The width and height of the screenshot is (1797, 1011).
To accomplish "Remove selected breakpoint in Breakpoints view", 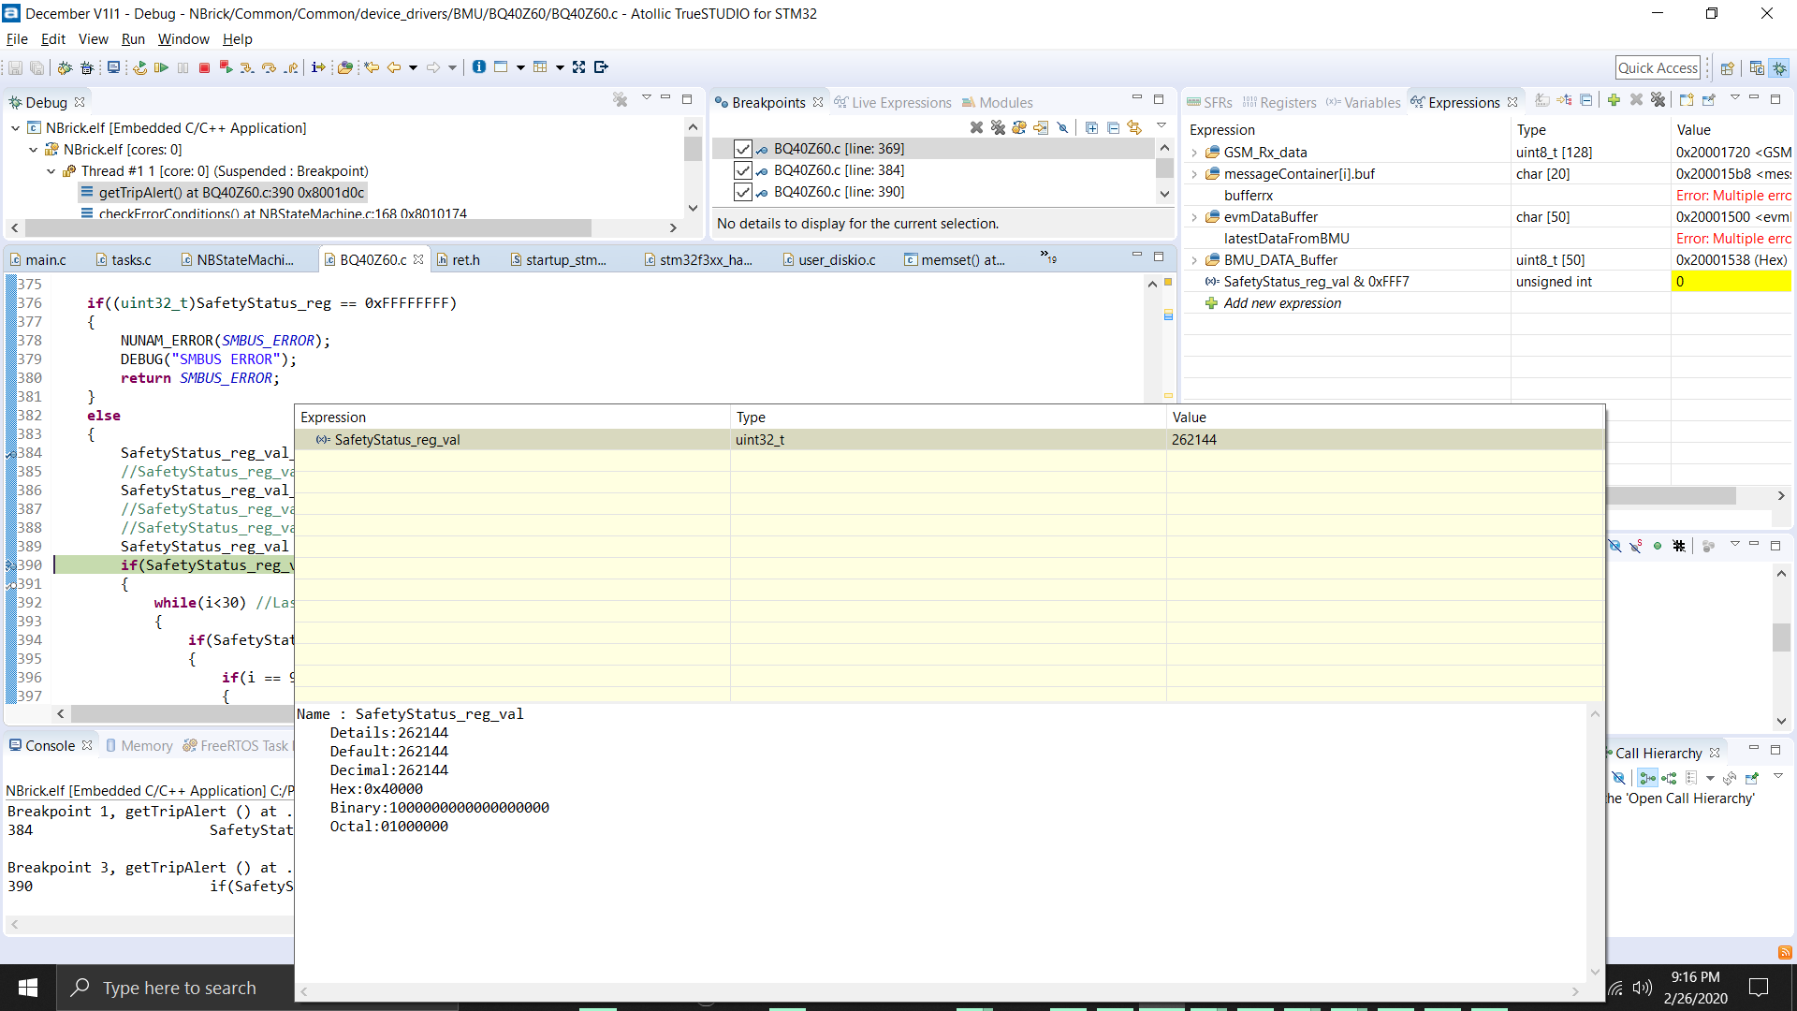I will pos(976,127).
